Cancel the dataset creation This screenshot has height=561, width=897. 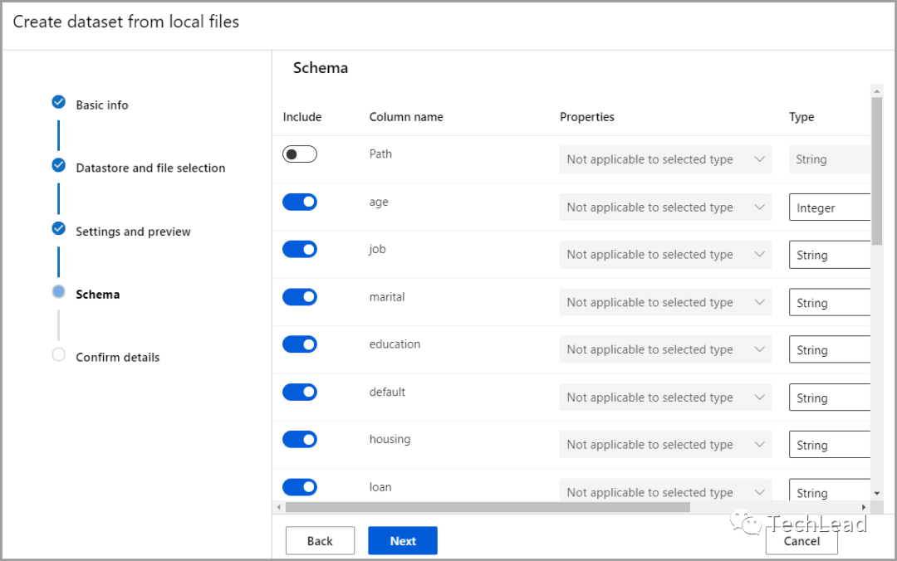(x=801, y=540)
